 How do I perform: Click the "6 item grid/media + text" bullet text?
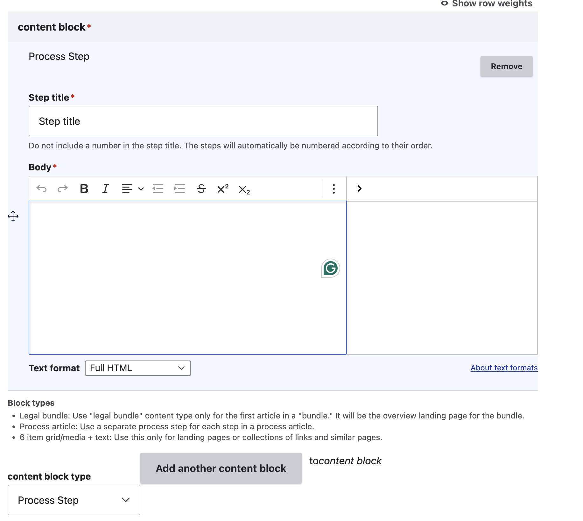201,437
